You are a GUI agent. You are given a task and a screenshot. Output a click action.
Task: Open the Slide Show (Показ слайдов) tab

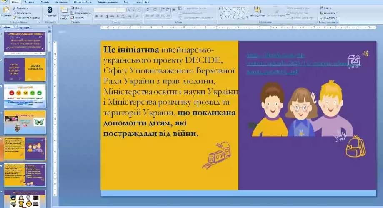[x=83, y=2]
